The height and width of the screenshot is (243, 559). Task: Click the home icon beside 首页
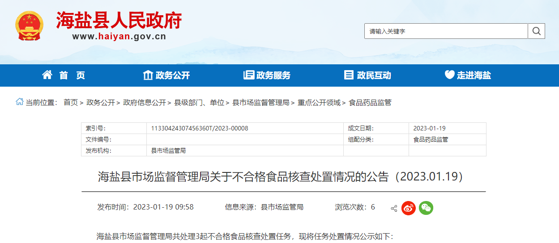(47, 75)
